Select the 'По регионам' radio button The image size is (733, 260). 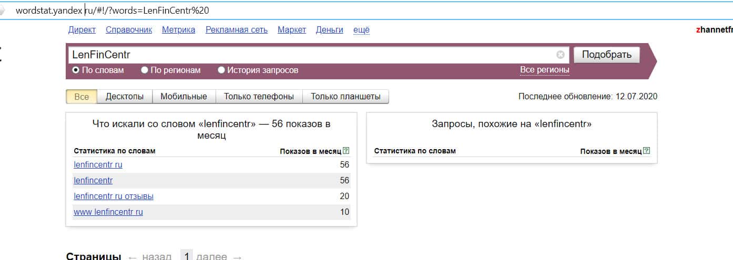pos(145,70)
